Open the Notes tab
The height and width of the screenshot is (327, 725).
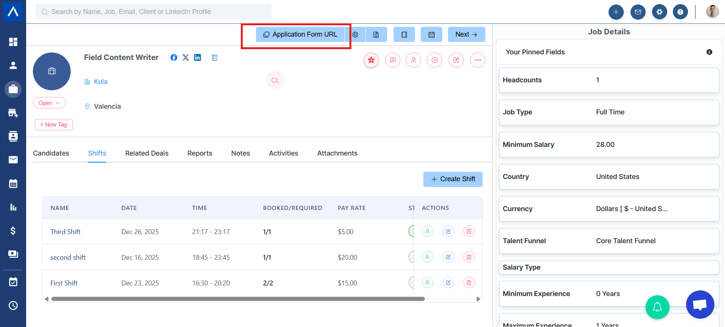(241, 153)
